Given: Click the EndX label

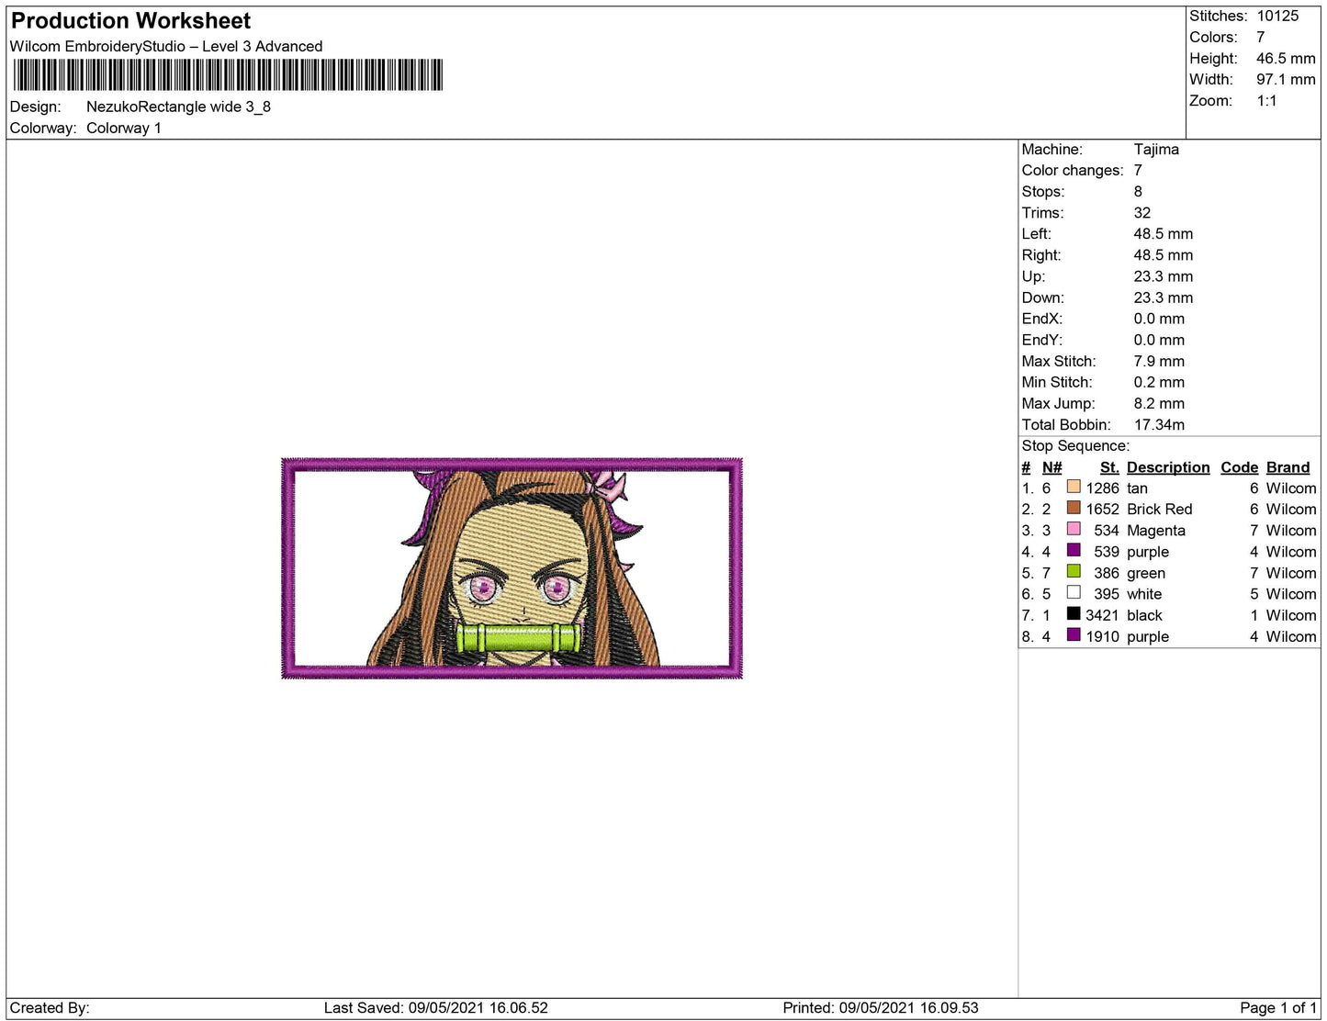Looking at the screenshot, I should pyautogui.click(x=1042, y=318).
